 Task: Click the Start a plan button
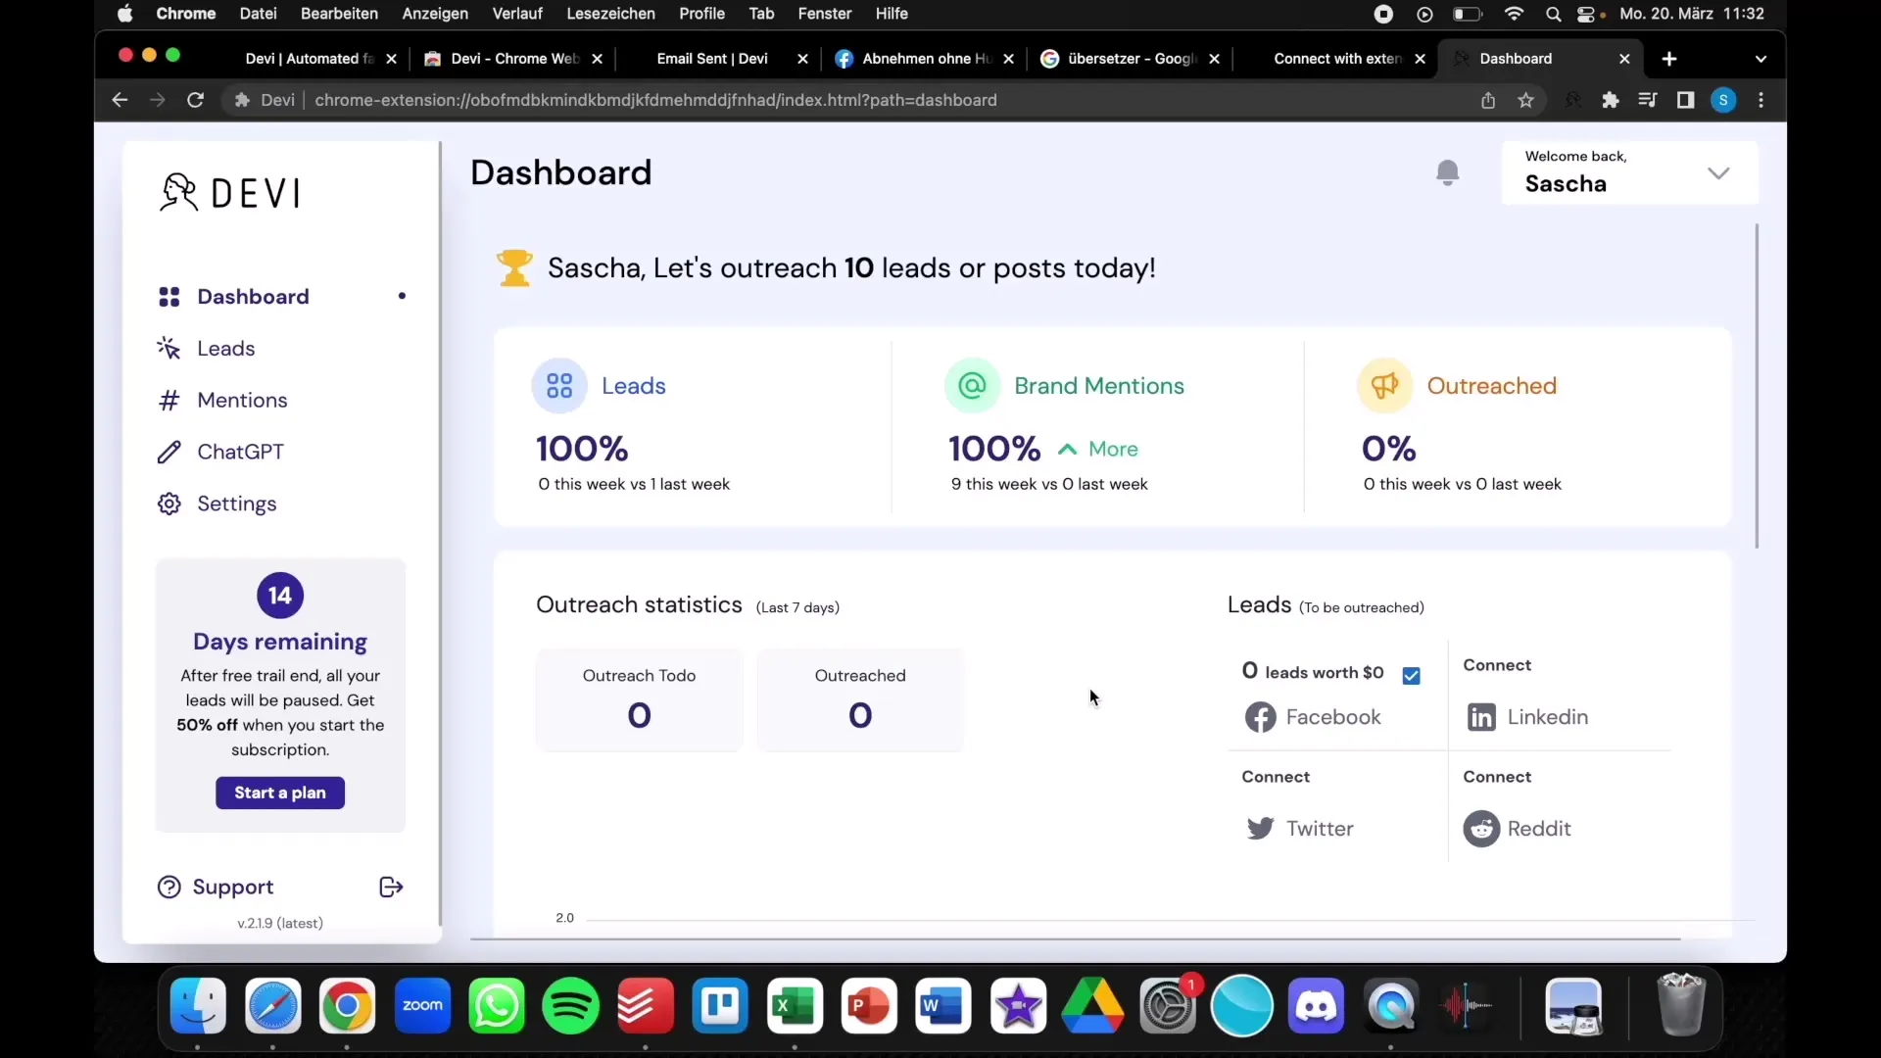click(x=279, y=792)
